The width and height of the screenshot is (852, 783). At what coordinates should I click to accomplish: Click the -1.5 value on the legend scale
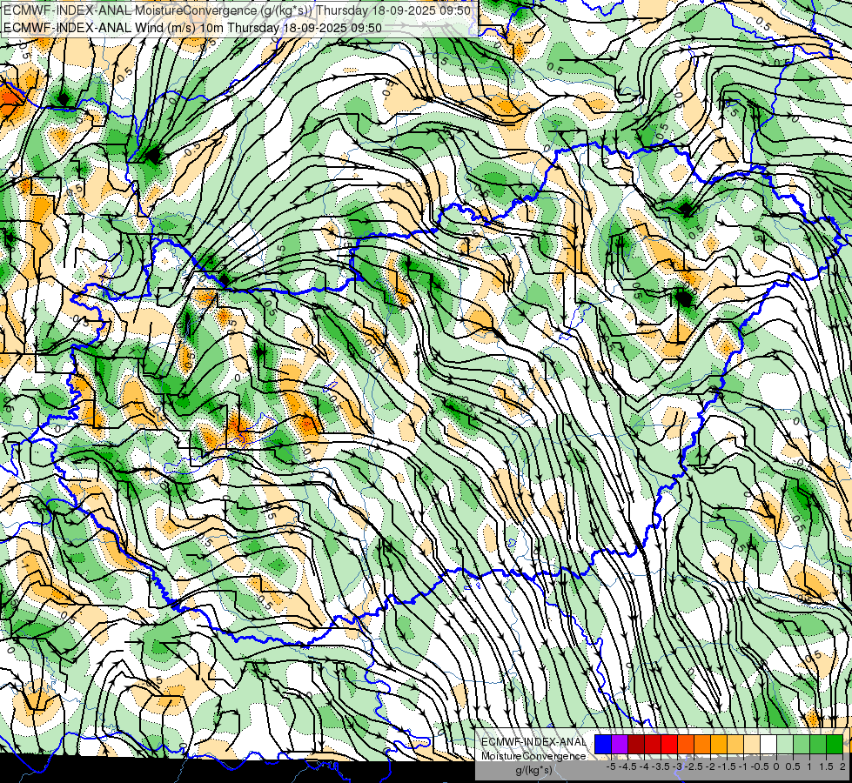click(727, 766)
